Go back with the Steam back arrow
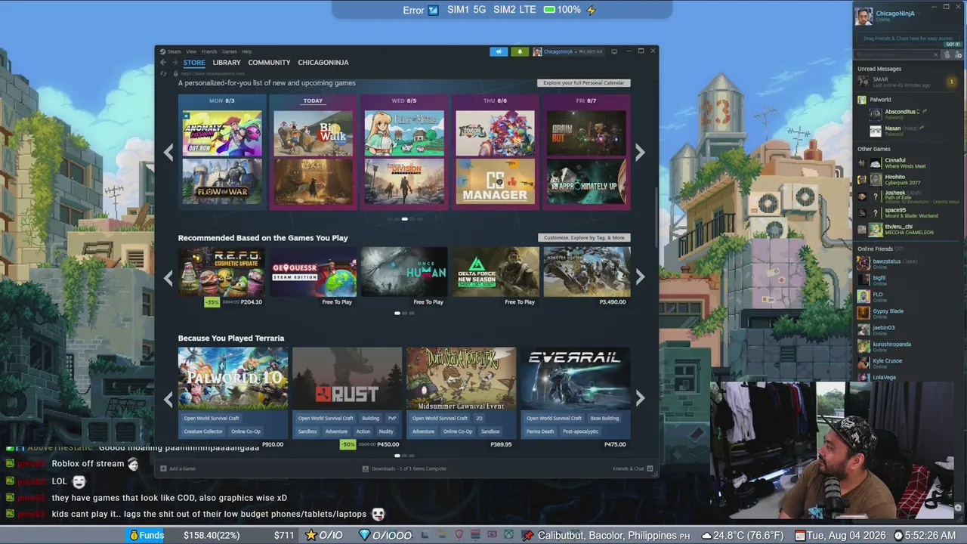This screenshot has height=544, width=967. coord(162,63)
